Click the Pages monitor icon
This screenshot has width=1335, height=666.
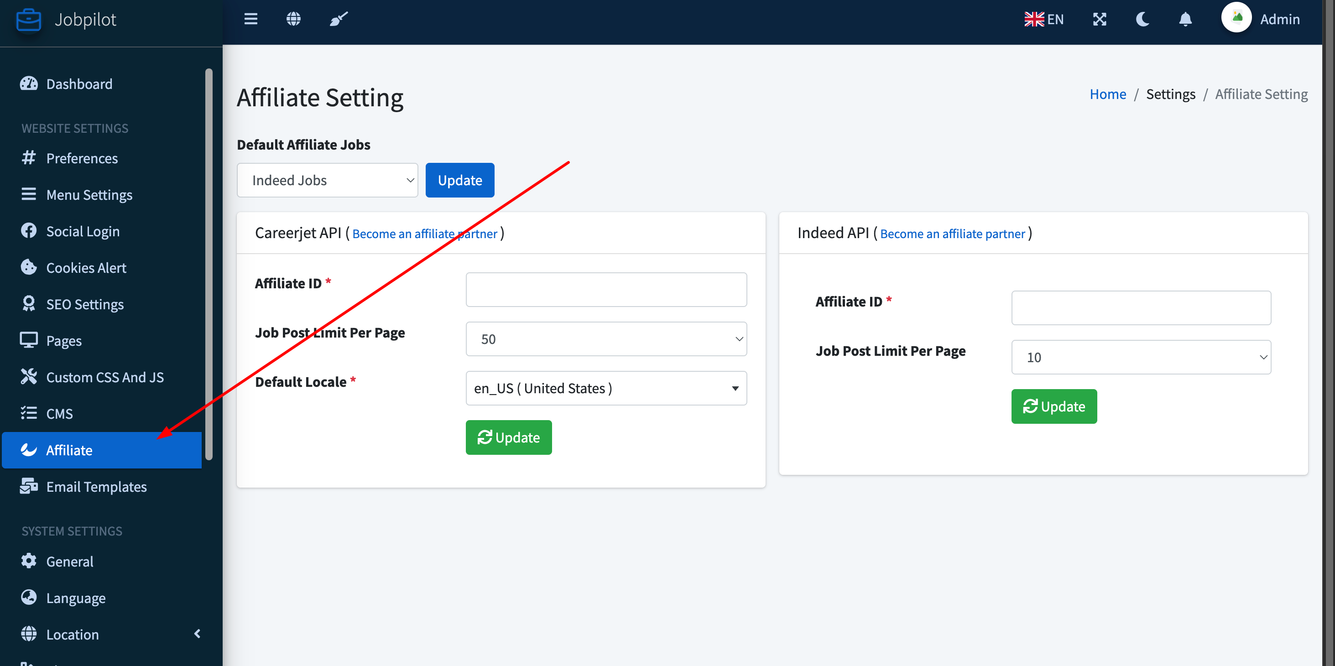click(x=29, y=340)
